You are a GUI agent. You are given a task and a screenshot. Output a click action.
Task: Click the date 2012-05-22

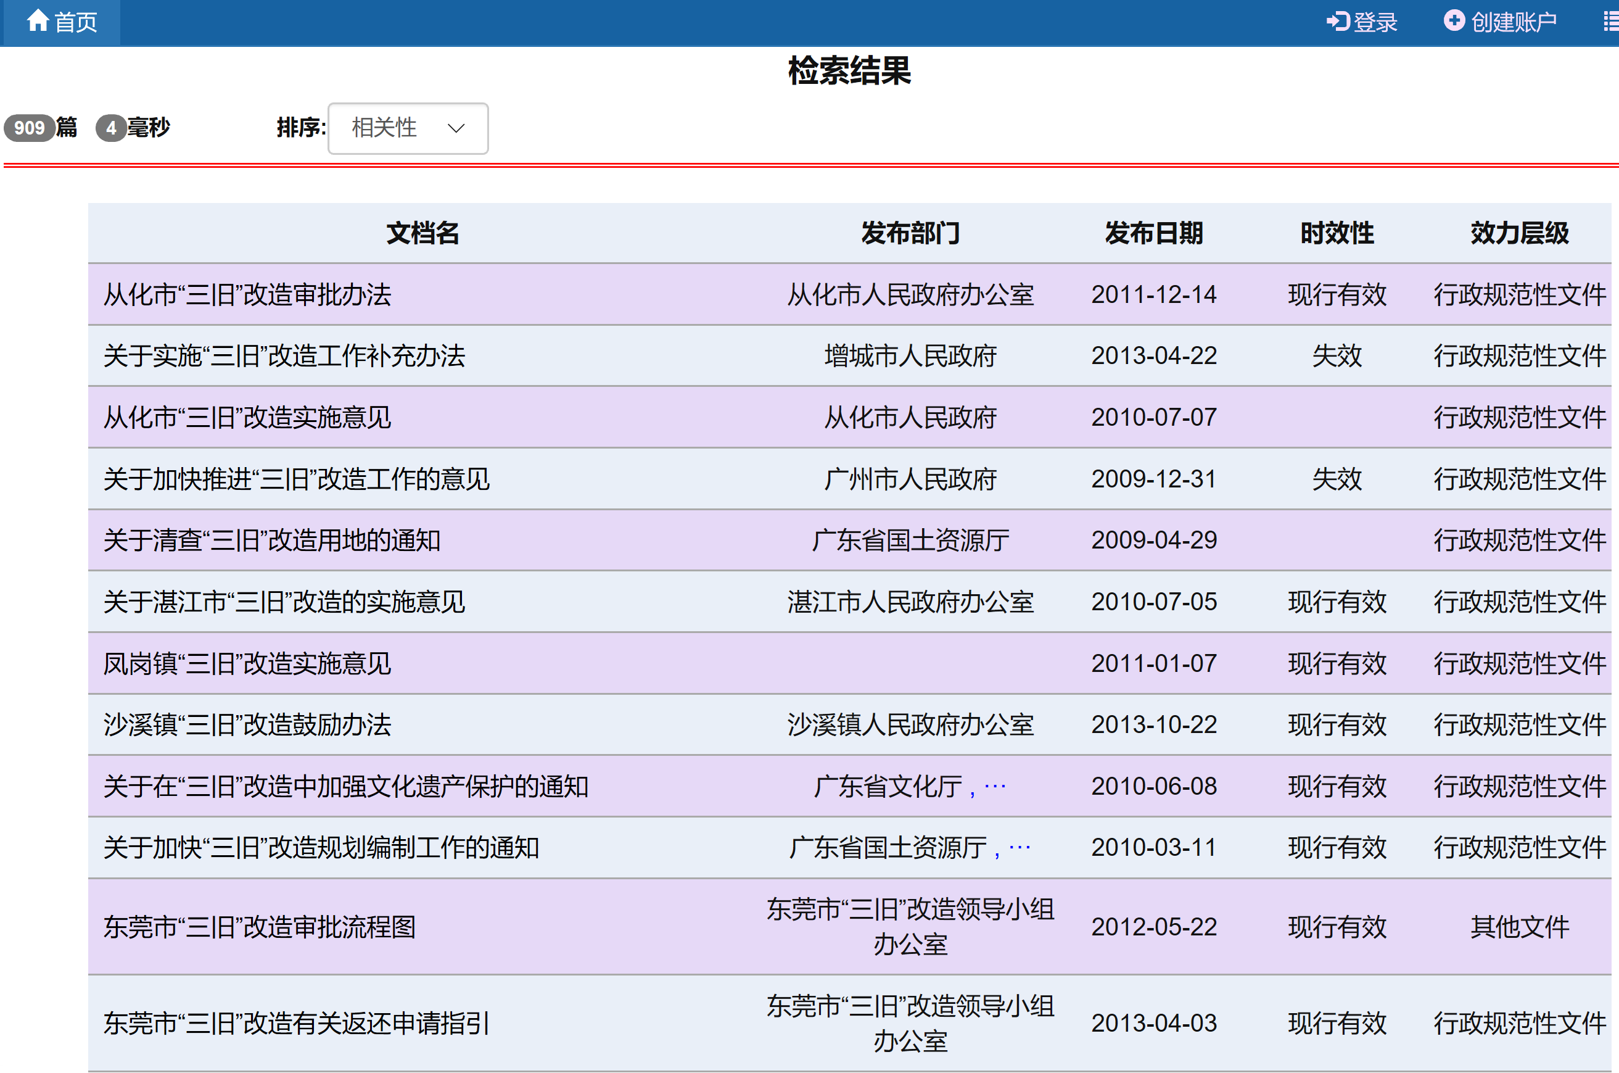(x=1154, y=927)
